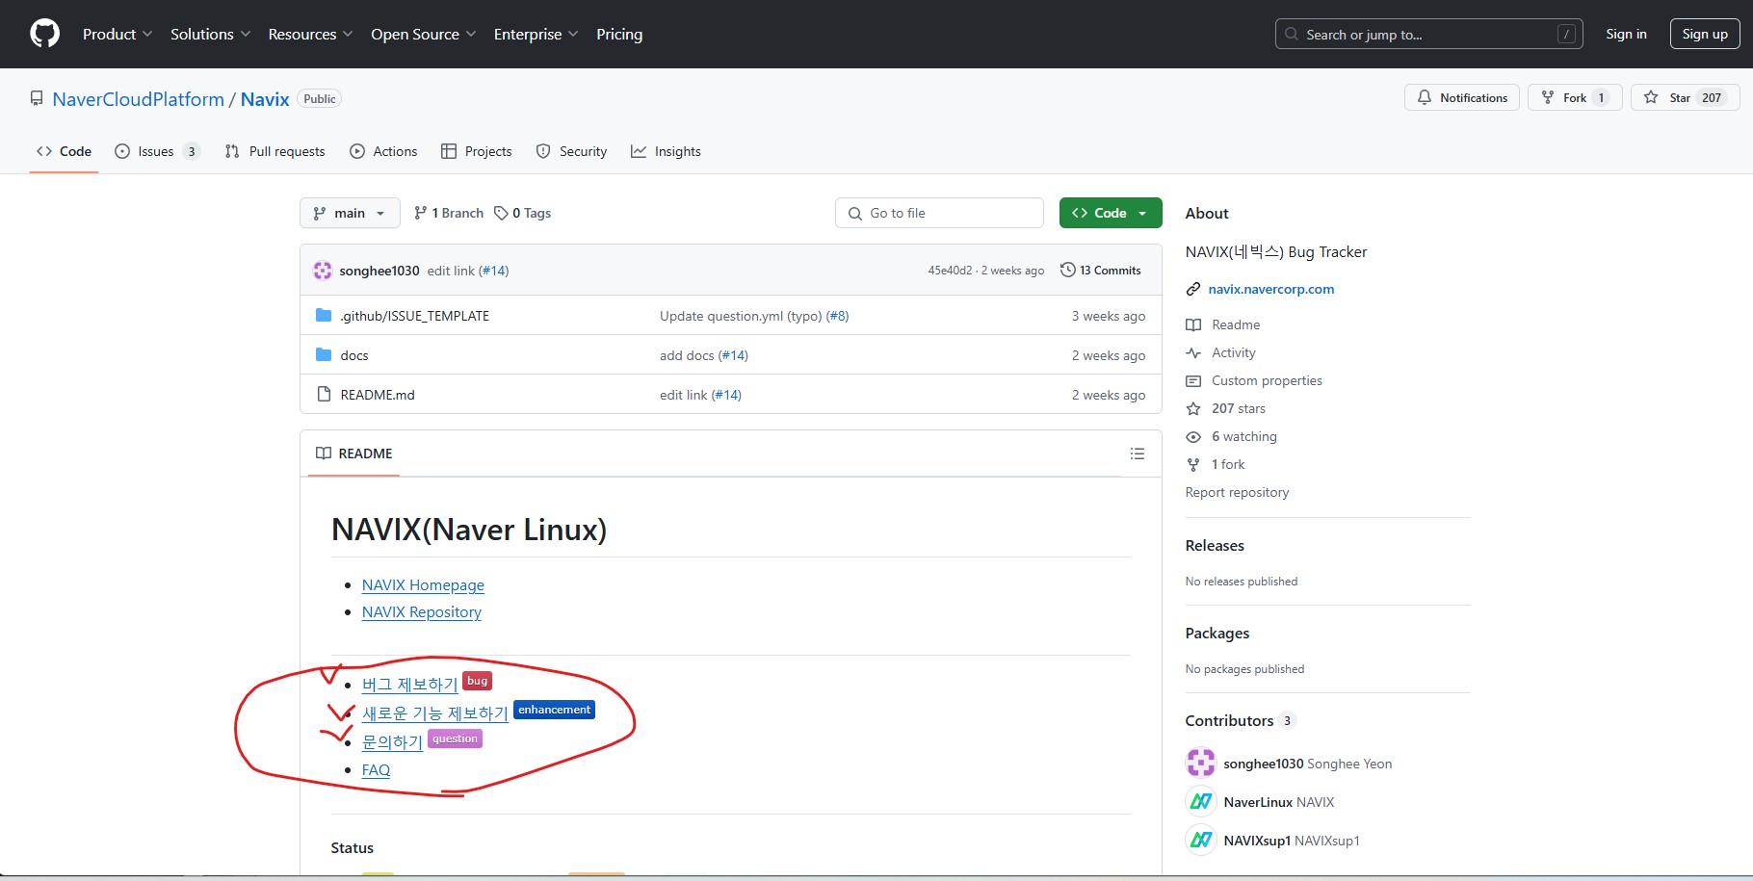Open pull request #8 link
The width and height of the screenshot is (1753, 881).
tap(837, 316)
